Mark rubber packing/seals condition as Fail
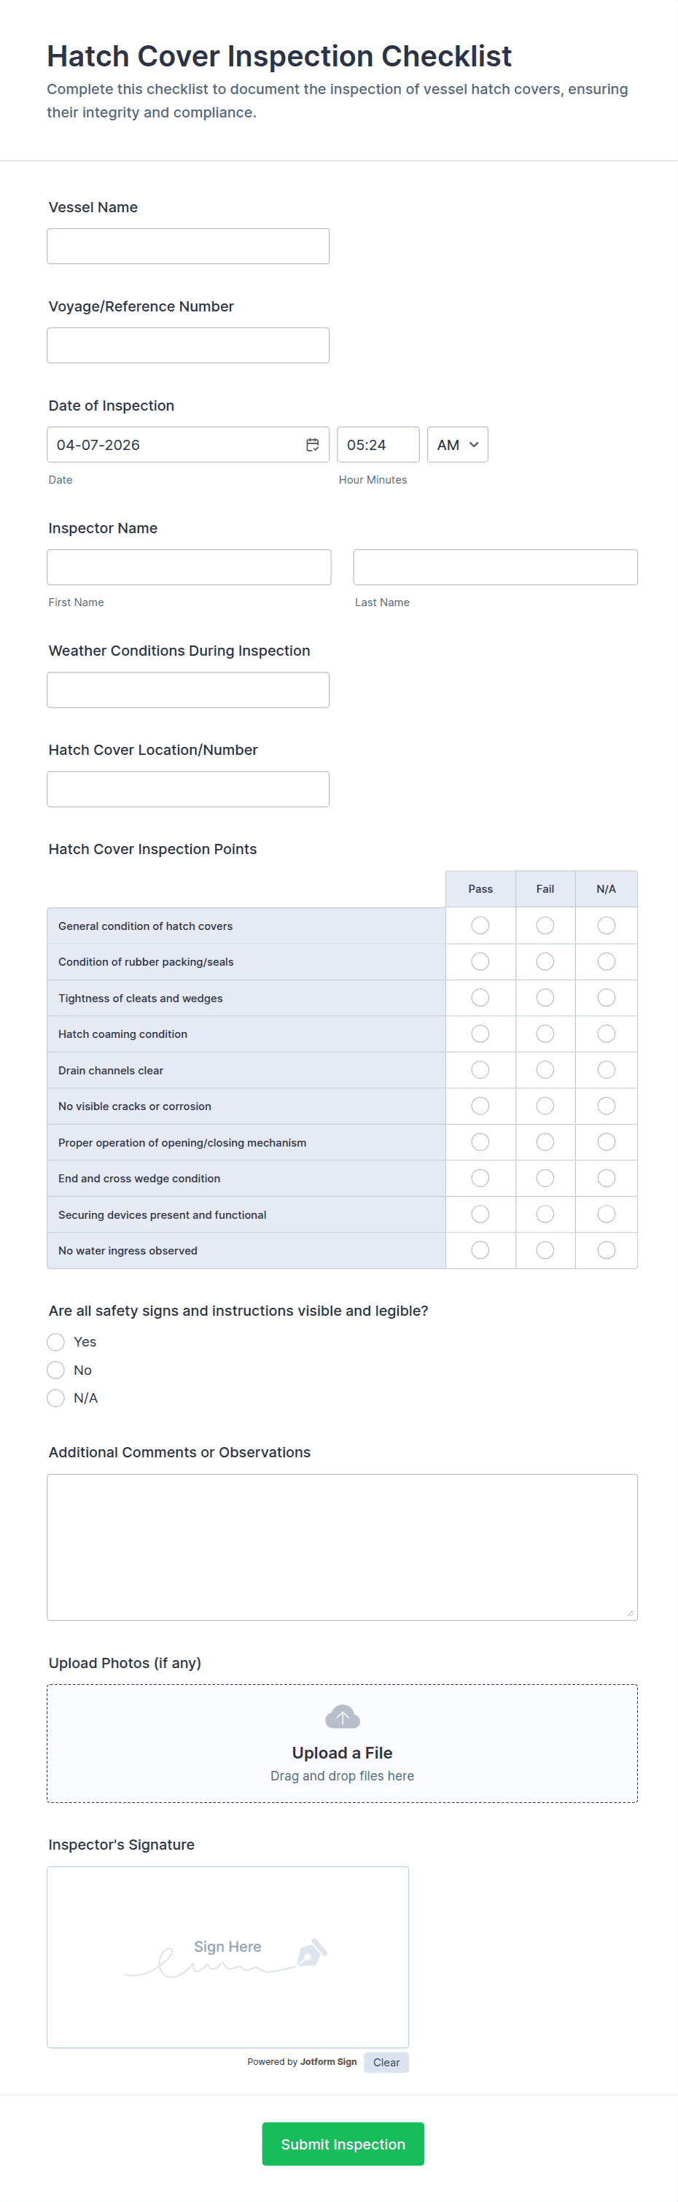 click(x=545, y=961)
